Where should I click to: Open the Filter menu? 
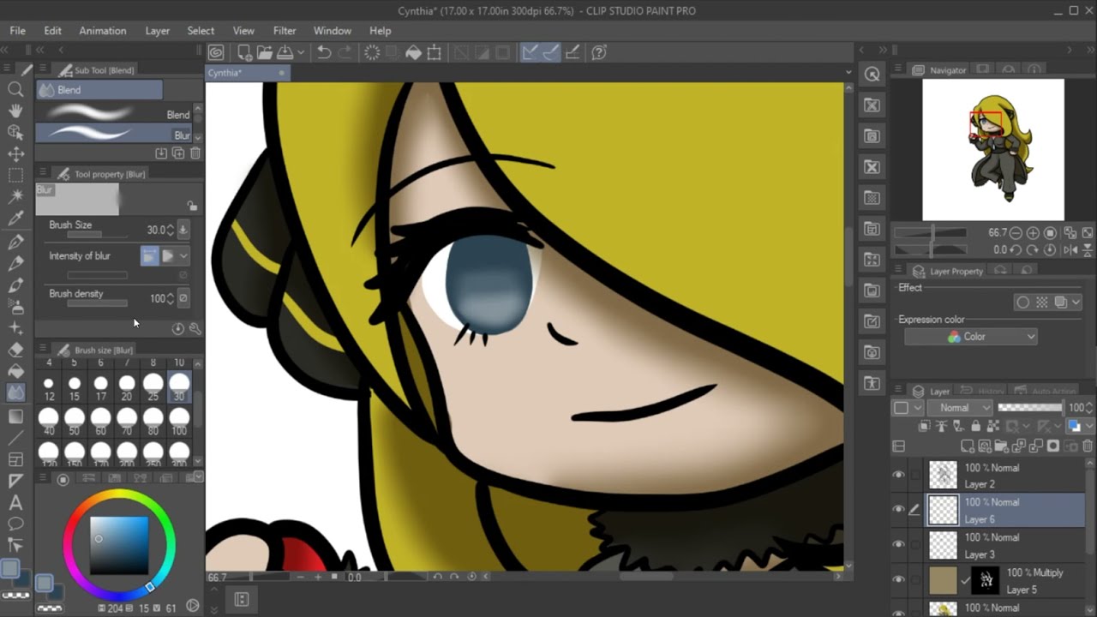(285, 31)
